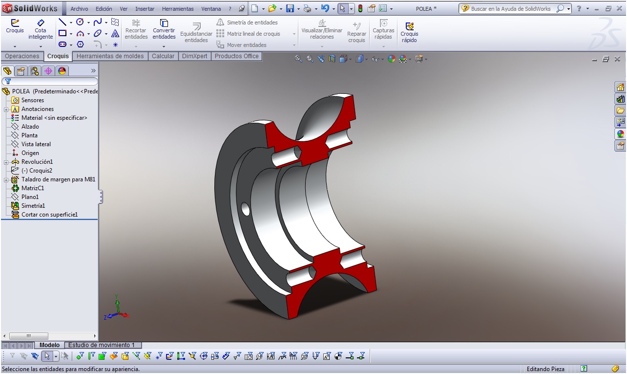Click the feature tree filter field
627x374 pixels.
(x=49, y=81)
